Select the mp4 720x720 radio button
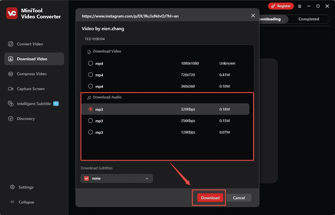 (x=91, y=75)
